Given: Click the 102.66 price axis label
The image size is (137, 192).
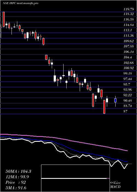Looking at the screenshot, I should pyautogui.click(x=129, y=63).
